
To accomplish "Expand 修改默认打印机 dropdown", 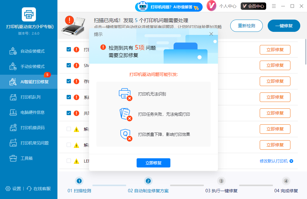I will click(x=275, y=161).
